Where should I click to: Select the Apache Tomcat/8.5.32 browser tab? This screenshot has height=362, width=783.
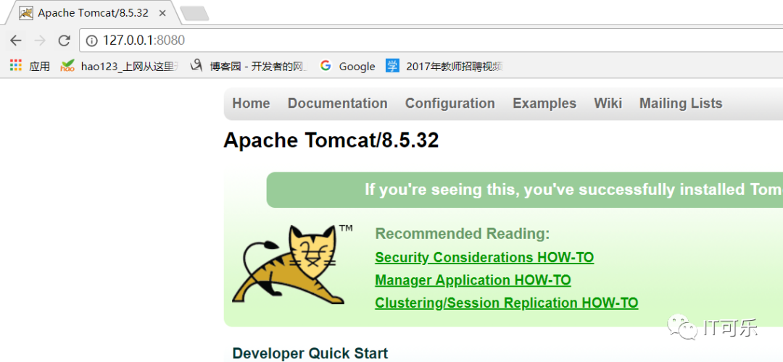point(93,13)
